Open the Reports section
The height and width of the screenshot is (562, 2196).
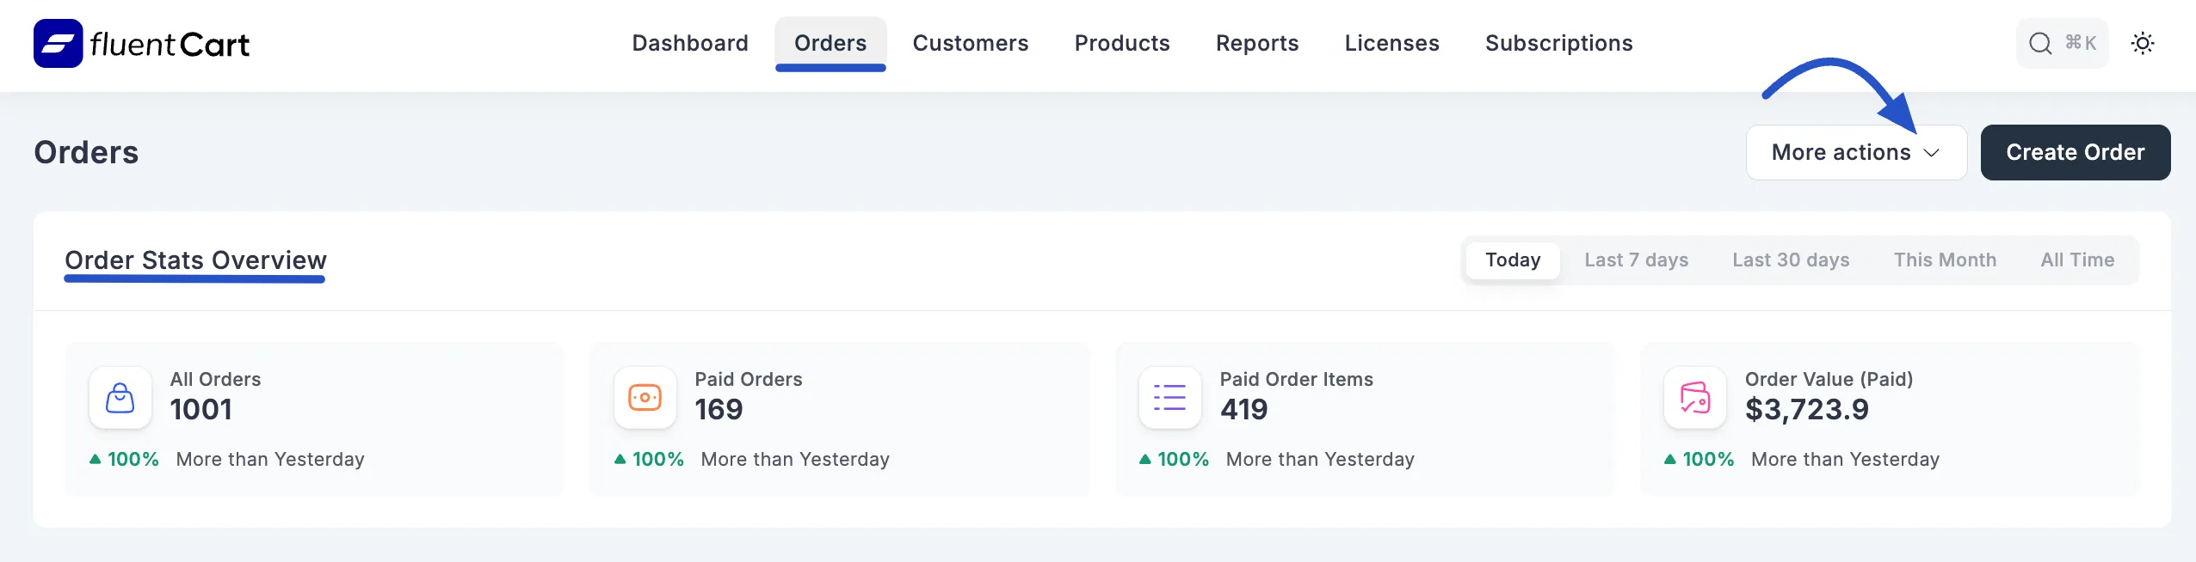1257,43
